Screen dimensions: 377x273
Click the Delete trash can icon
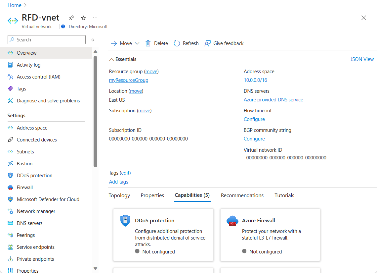(x=148, y=43)
